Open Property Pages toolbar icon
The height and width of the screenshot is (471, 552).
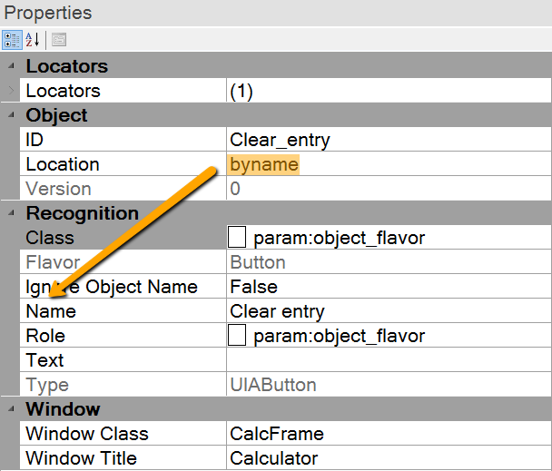click(58, 39)
